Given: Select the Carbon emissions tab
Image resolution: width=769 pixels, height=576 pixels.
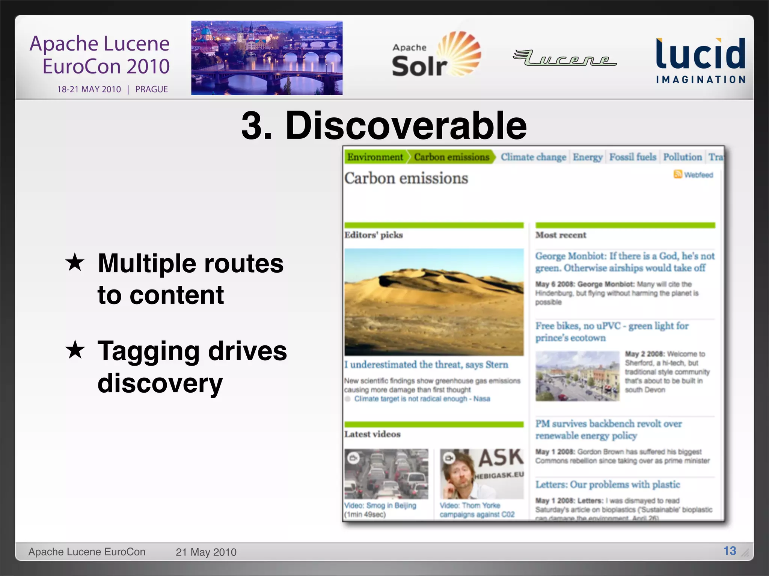Looking at the screenshot, I should [x=452, y=157].
